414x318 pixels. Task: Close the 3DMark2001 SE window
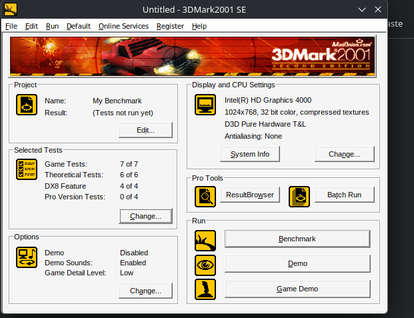(378, 9)
